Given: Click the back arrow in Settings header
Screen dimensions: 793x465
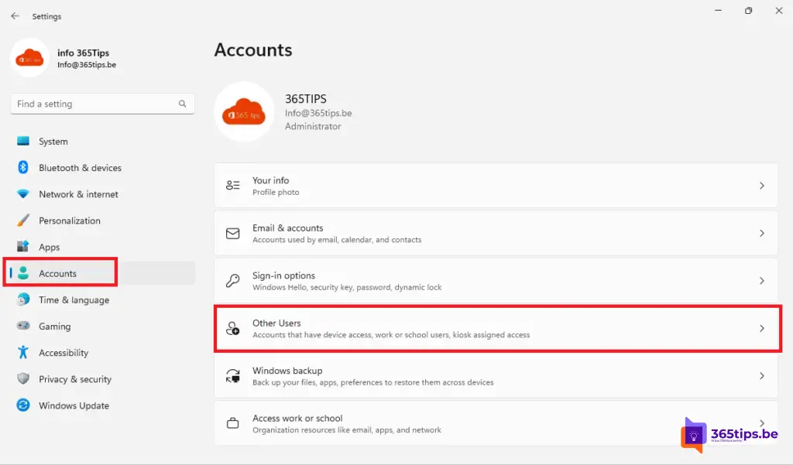Looking at the screenshot, I should (15, 16).
